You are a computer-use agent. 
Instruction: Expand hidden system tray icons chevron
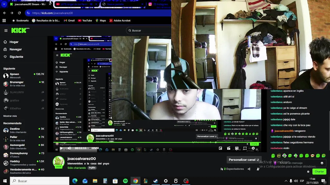point(286,181)
